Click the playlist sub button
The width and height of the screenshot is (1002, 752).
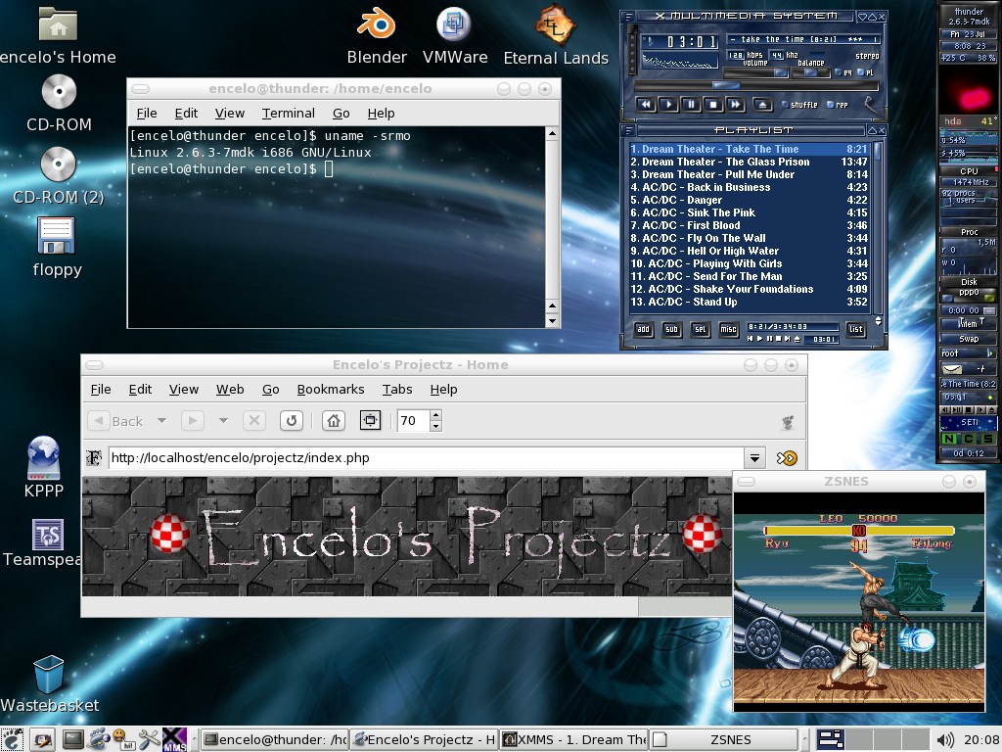[x=671, y=329]
